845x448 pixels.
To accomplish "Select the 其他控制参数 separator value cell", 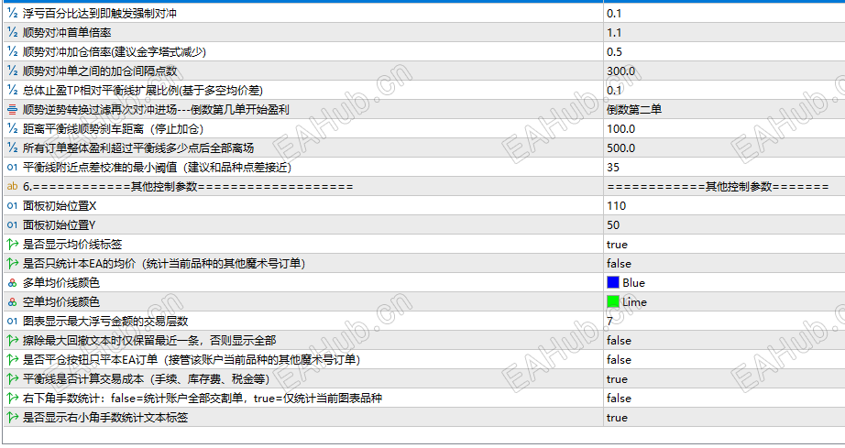I will 718,187.
